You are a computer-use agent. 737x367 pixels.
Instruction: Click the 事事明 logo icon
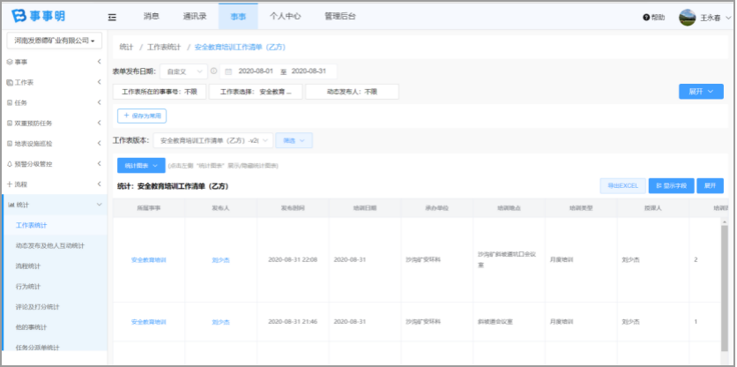18,17
